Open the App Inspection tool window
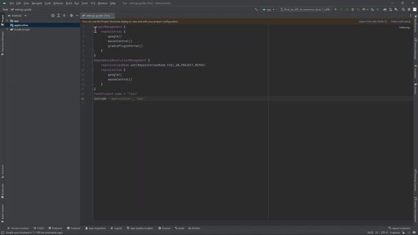Screen dimensions: 418x235 coord(95,228)
